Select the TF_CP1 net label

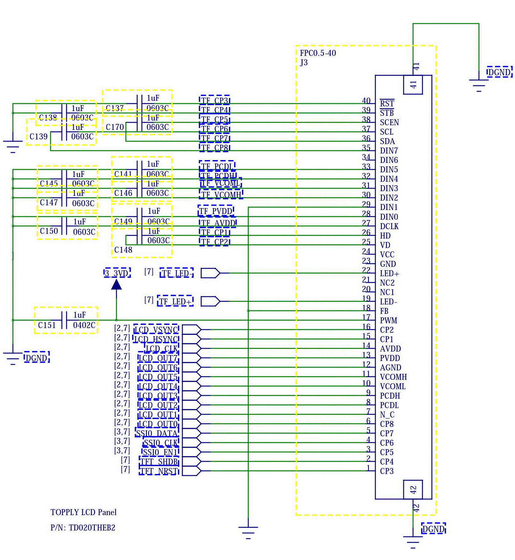[215, 232]
